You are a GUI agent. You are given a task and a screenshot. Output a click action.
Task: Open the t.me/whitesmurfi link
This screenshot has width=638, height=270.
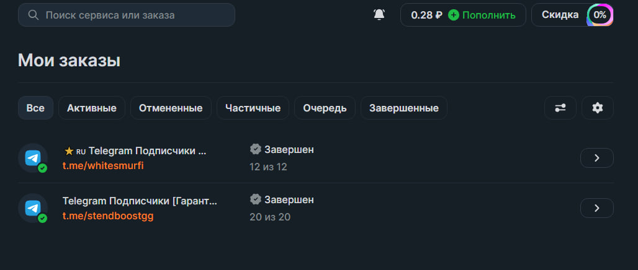click(x=103, y=166)
